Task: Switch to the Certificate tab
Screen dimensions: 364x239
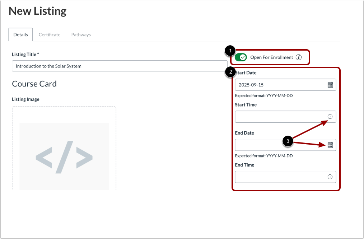Action: 50,34
